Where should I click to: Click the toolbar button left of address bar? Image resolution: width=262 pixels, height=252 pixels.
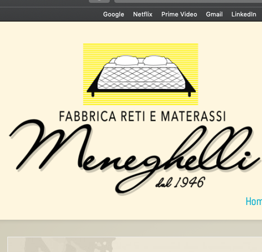(99, 1)
